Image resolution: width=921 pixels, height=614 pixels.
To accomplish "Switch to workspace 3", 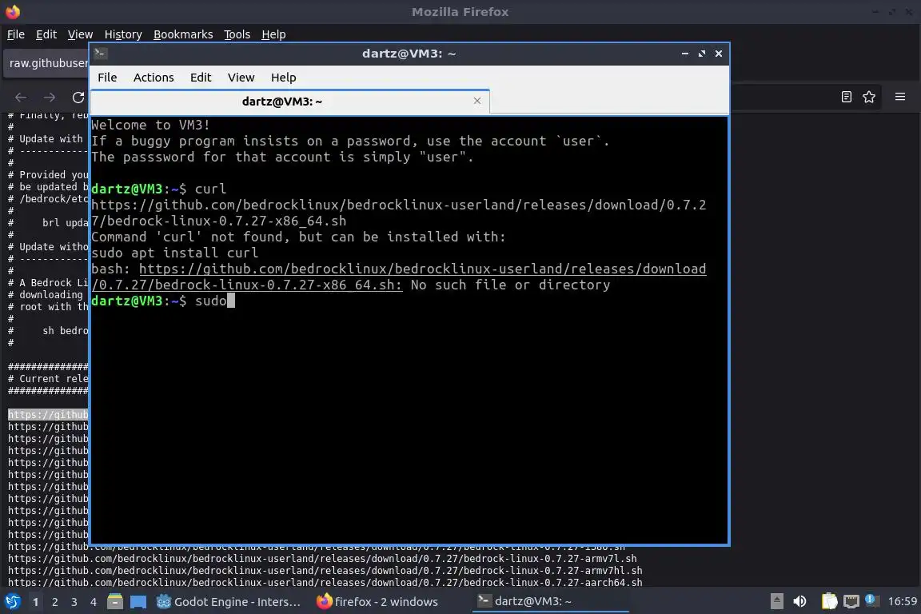I will coord(74,602).
